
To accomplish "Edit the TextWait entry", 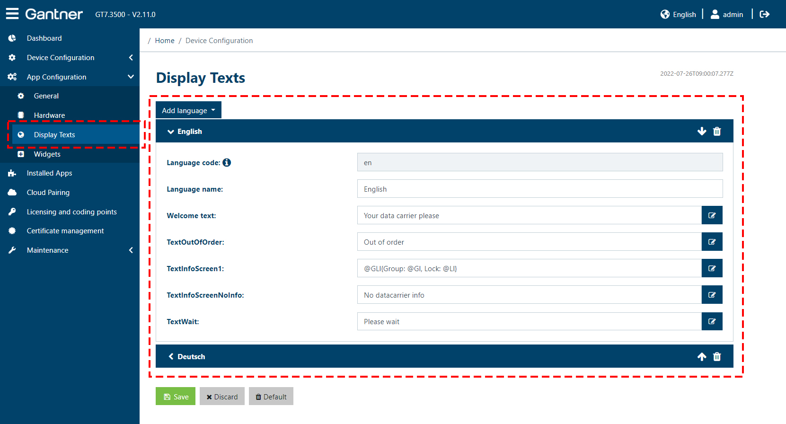I will coord(712,321).
